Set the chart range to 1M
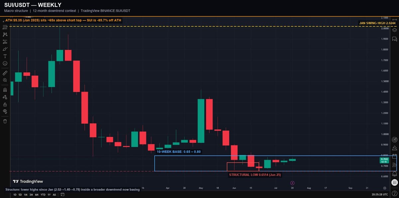 click(26, 195)
